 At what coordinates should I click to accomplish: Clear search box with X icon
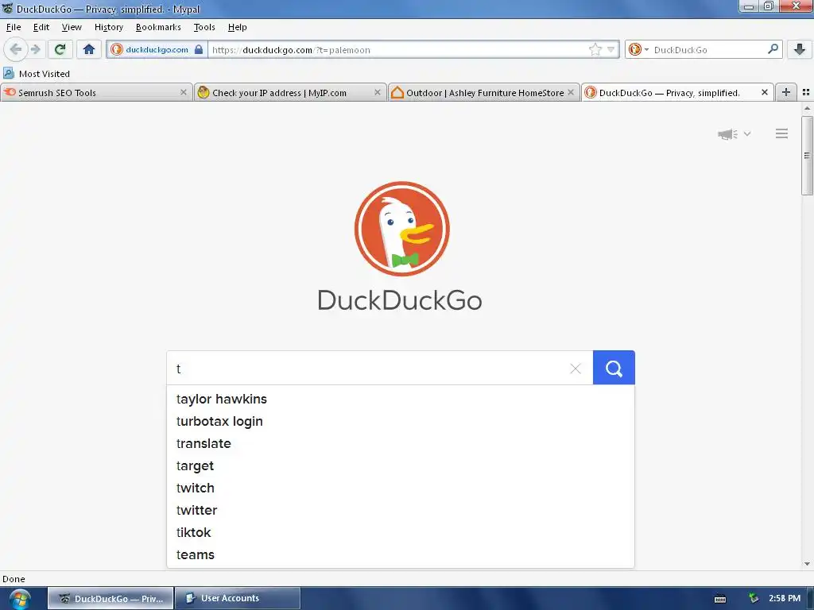[576, 369]
